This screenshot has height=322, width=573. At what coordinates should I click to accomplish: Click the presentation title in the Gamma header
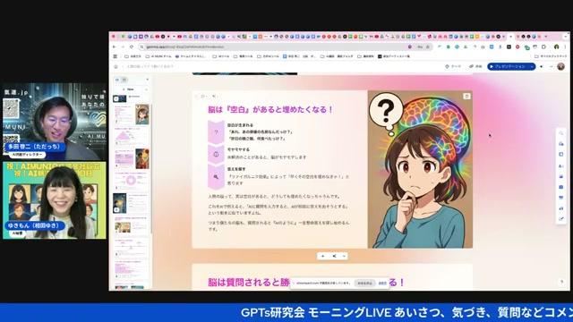(x=150, y=66)
